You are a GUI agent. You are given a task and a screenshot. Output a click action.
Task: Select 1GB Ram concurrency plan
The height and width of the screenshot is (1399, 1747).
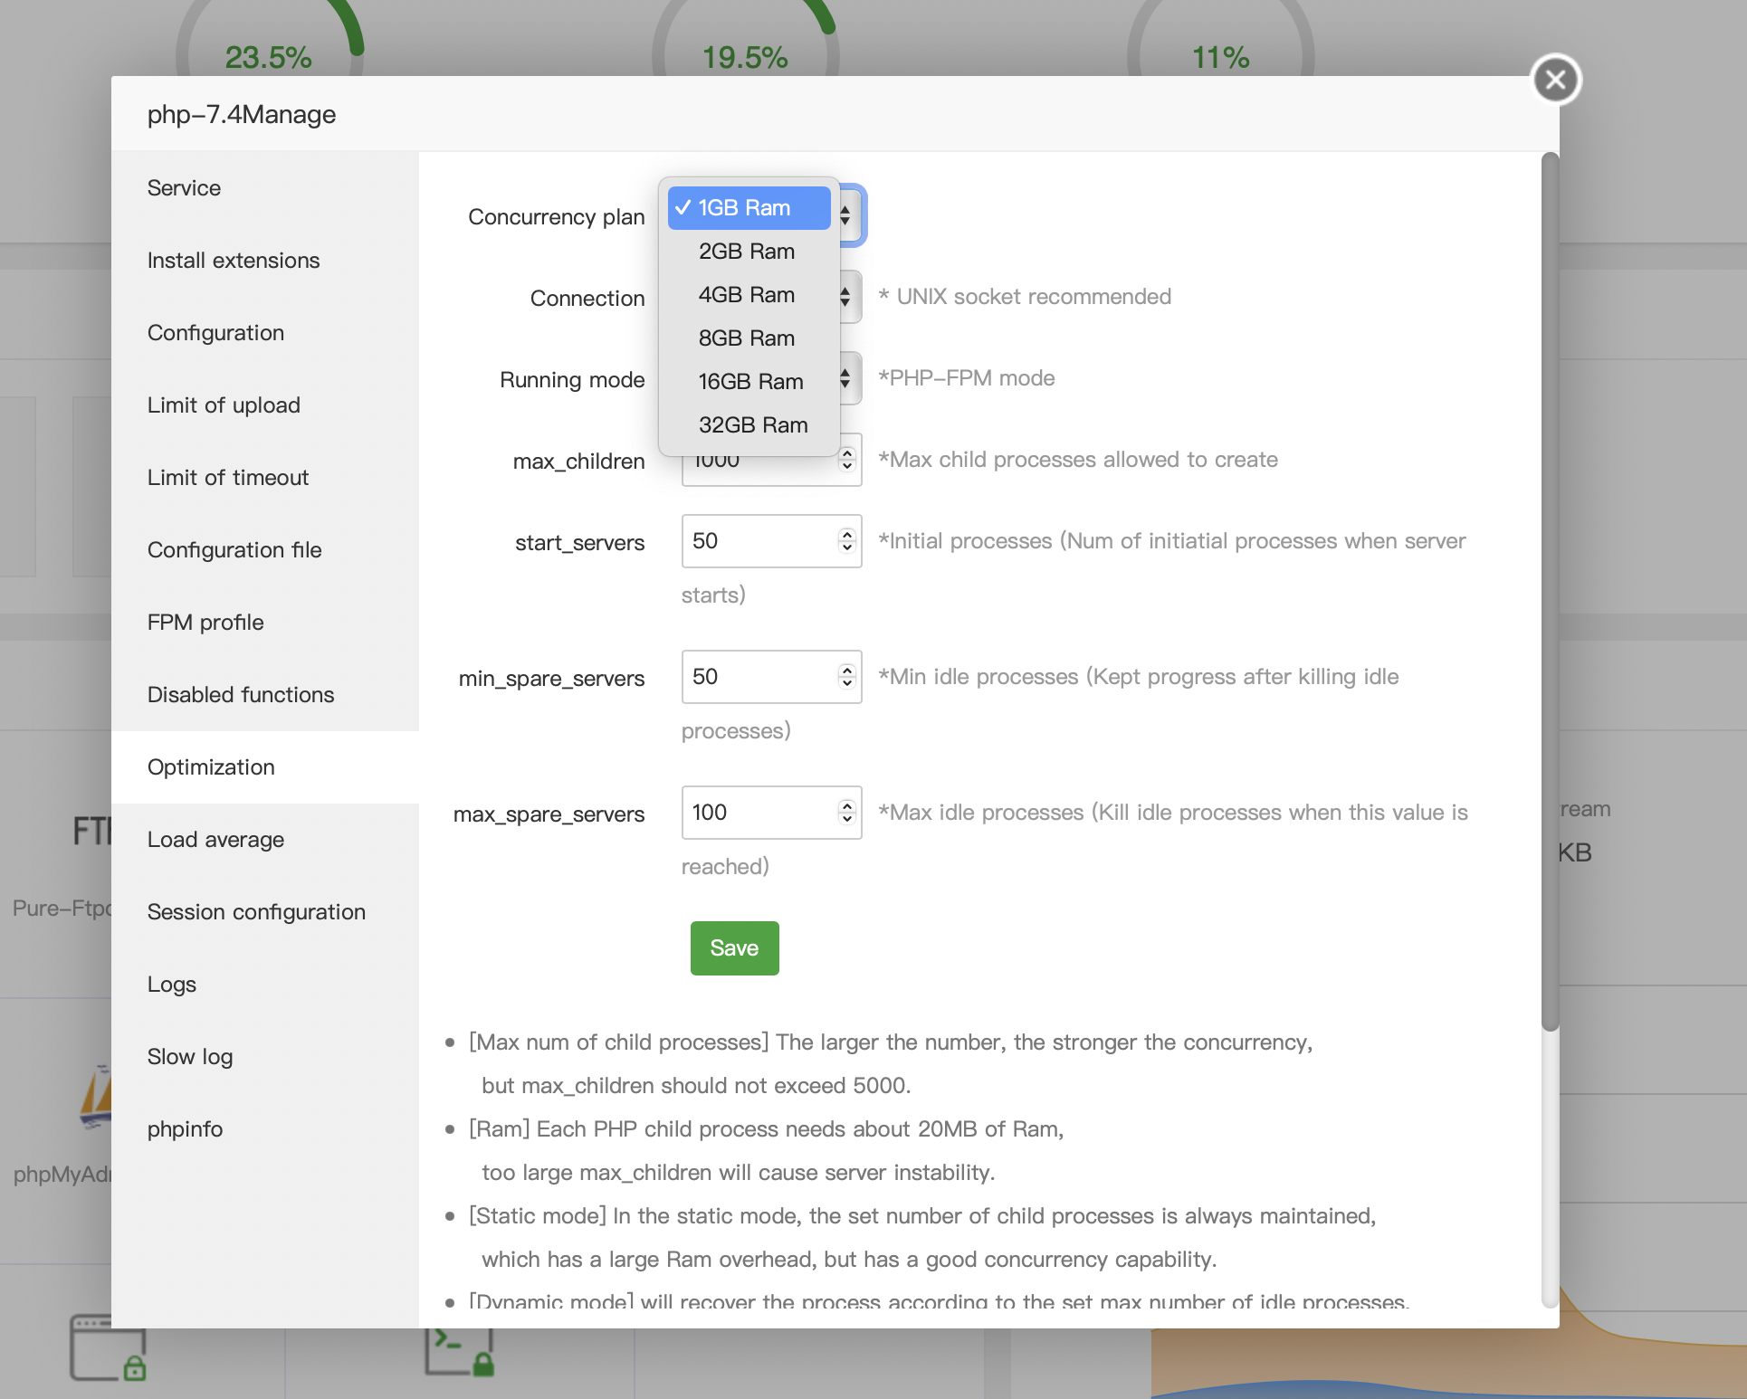click(749, 208)
